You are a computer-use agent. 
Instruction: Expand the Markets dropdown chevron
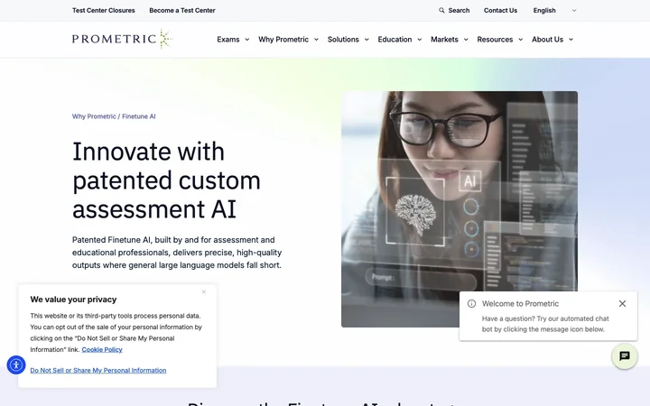pos(466,40)
